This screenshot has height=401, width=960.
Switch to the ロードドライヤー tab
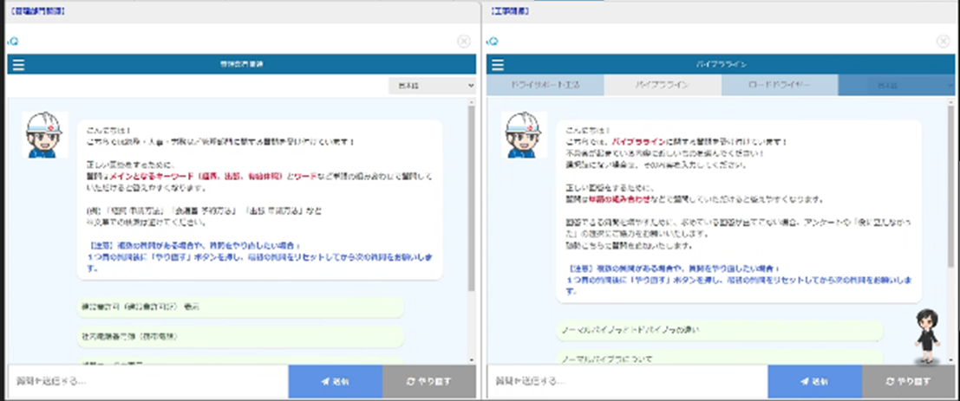click(780, 86)
